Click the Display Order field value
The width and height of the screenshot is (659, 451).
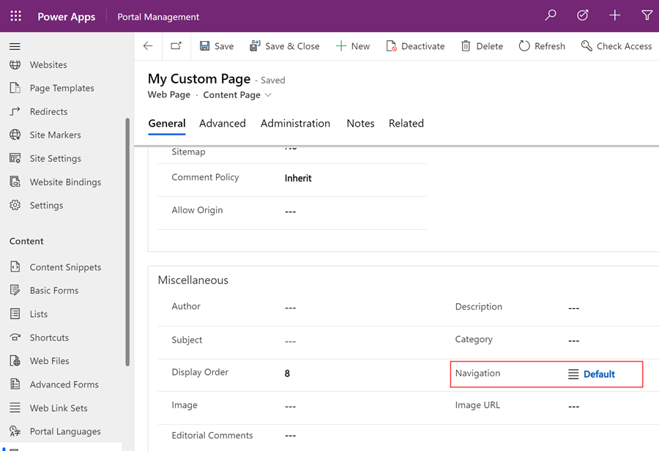click(x=288, y=373)
